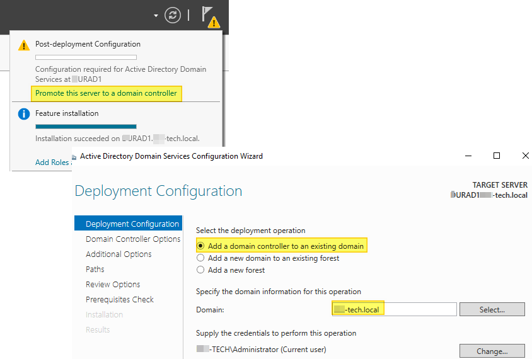The height and width of the screenshot is (359, 532).
Task: Go to the Additional Options step
Action: tap(119, 254)
